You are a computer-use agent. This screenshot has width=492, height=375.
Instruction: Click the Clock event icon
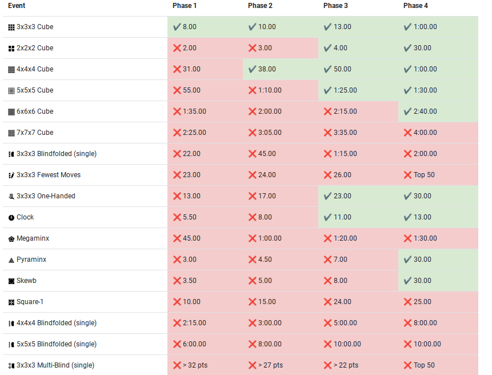(x=11, y=217)
